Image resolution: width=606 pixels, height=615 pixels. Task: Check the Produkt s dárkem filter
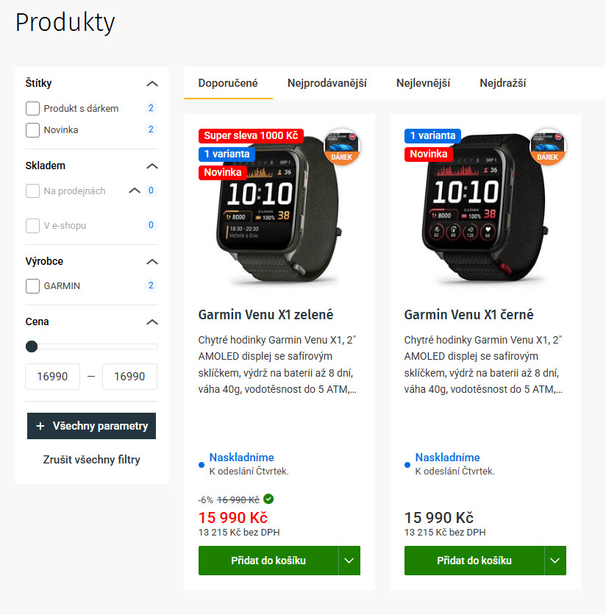click(32, 109)
